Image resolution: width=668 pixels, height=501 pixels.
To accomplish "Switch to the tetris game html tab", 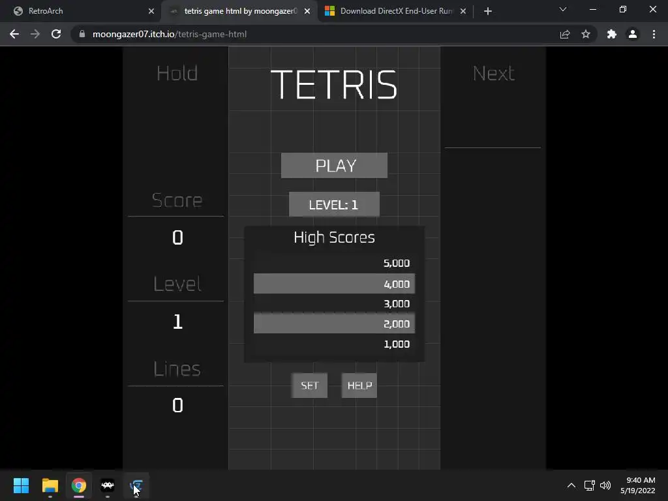I will [x=240, y=11].
